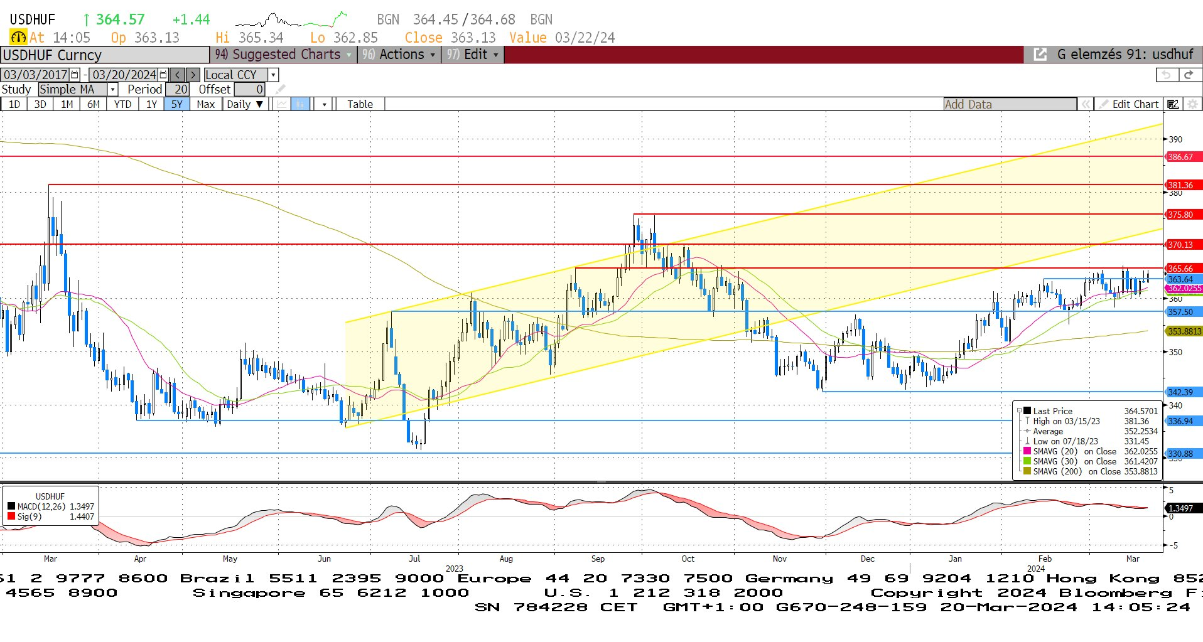Screen dimensions: 1203x642
Task: Select the 1Y range tab
Action: pyautogui.click(x=151, y=104)
